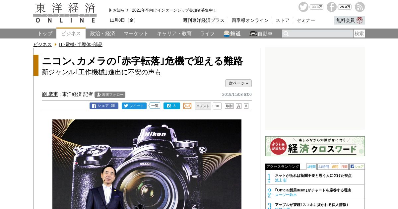Image resolution: width=398 pixels, height=209 pixels.
Task: Open the ライフ navigation tab
Action: (x=207, y=34)
